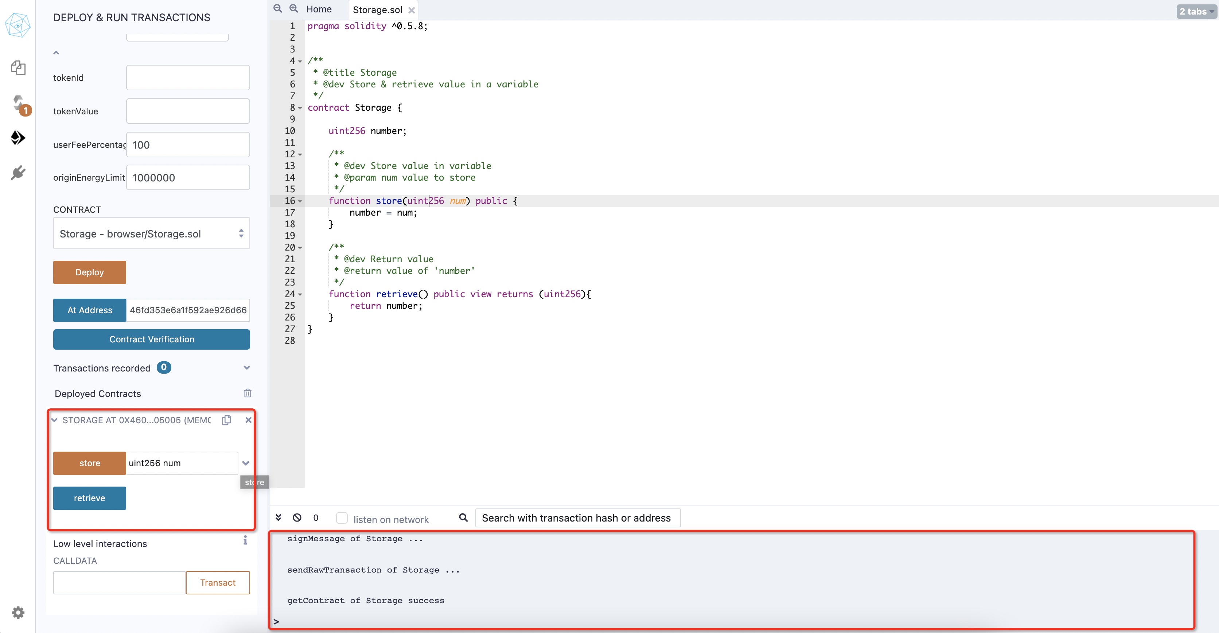Click the orange Deploy button

click(89, 272)
